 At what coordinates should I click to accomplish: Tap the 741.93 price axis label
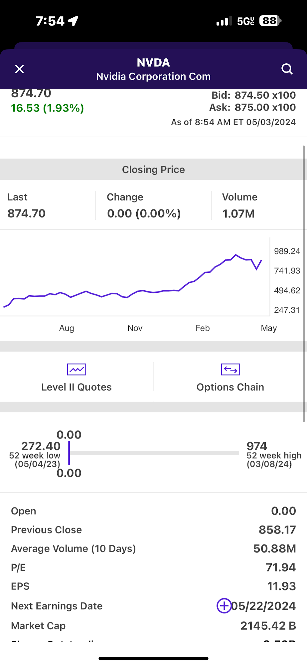point(287,271)
